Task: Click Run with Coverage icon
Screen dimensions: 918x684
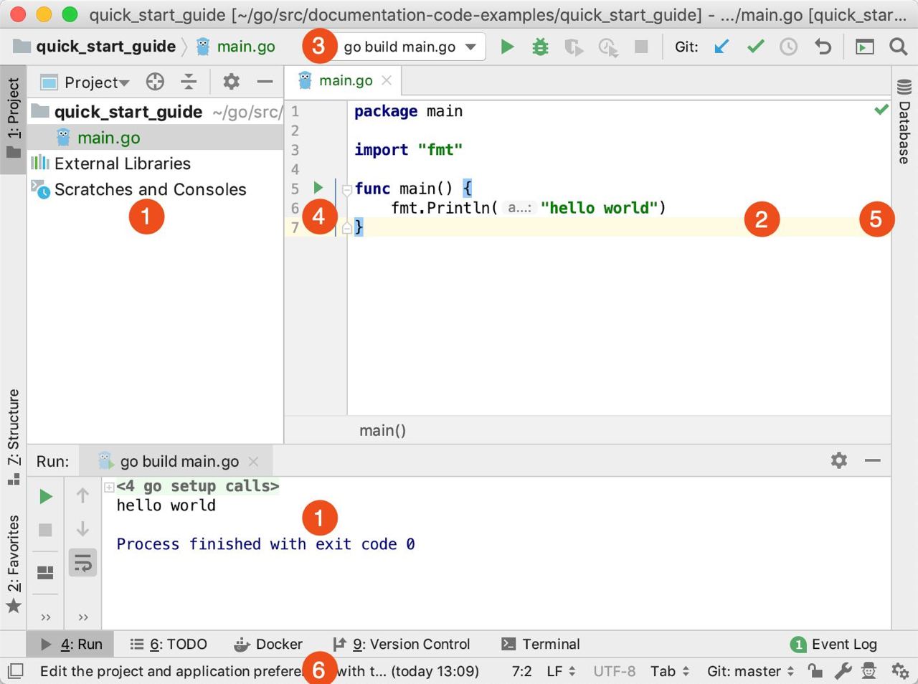Action: (x=574, y=47)
